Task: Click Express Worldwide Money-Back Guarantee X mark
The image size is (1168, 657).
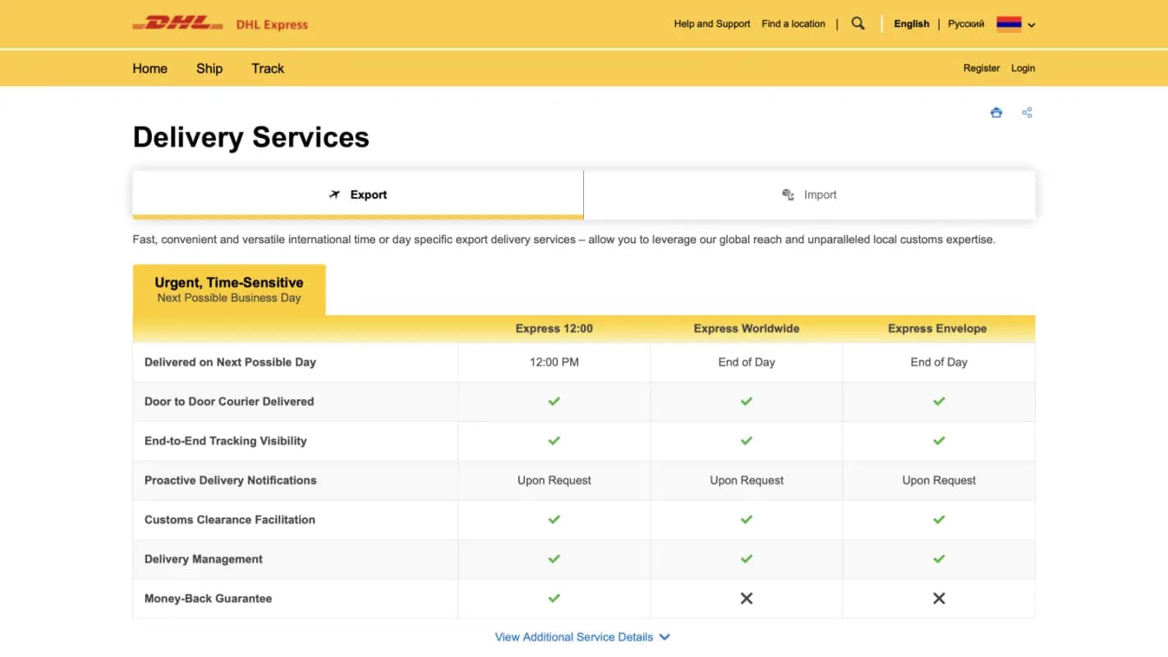Action: 746,599
